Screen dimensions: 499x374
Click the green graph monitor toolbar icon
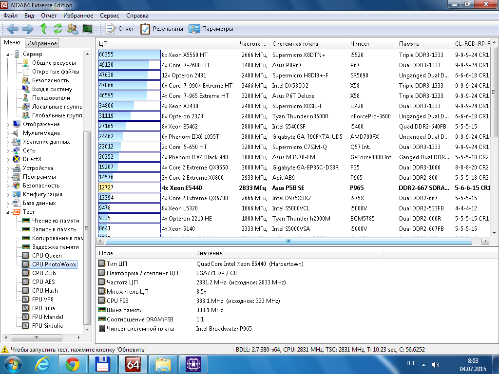88,29
